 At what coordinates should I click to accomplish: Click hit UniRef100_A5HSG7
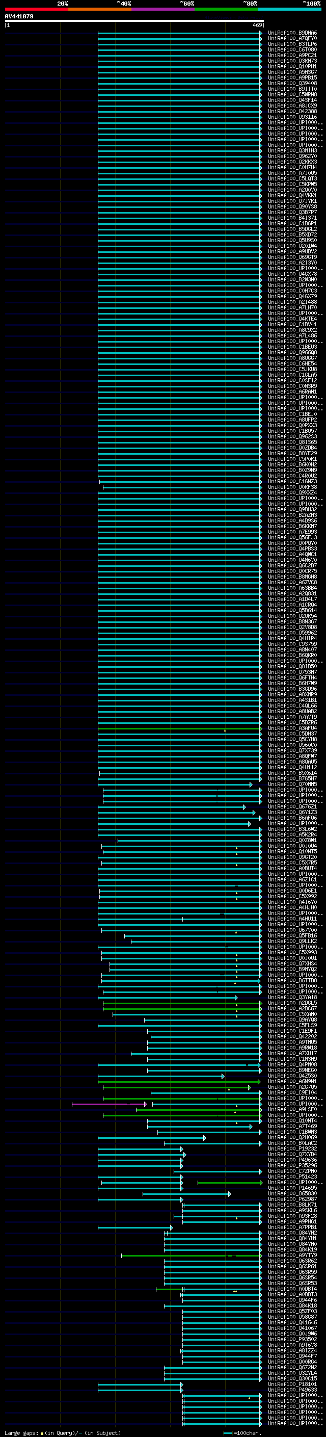click(x=292, y=72)
